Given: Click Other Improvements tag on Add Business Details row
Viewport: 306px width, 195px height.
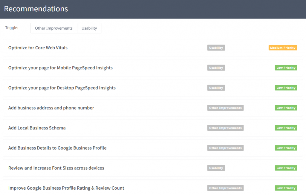Looking at the screenshot, I should click(x=225, y=148).
